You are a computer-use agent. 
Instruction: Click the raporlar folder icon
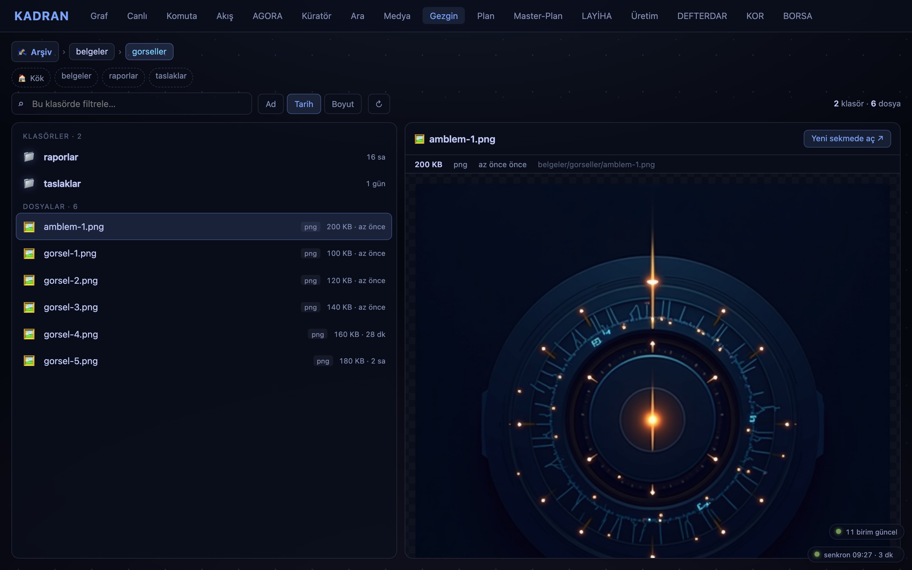(x=29, y=157)
